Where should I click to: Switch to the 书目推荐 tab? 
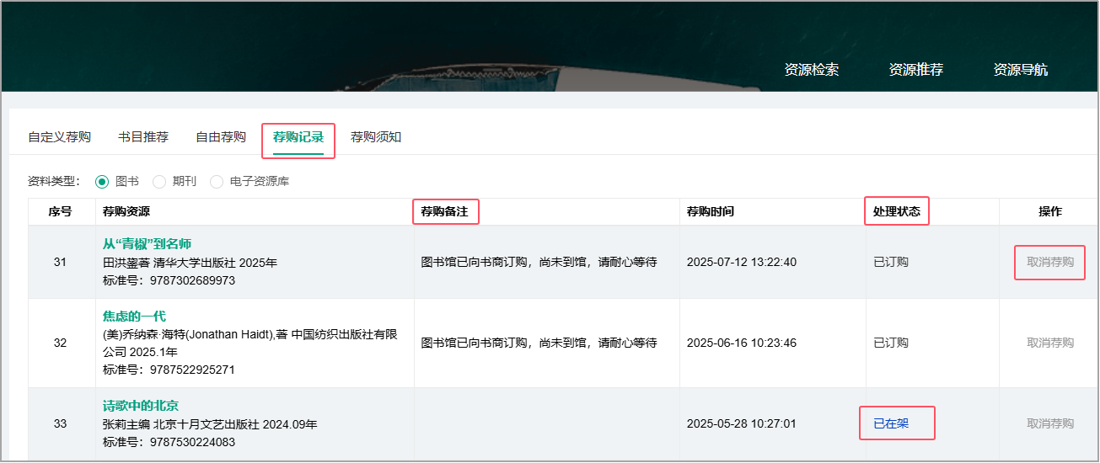[143, 137]
